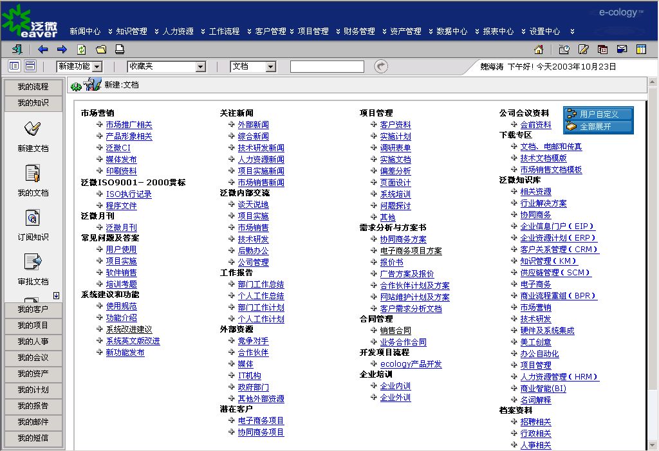Open the schedule clock icon at top right
This screenshot has width=659, height=451.
pos(564,50)
